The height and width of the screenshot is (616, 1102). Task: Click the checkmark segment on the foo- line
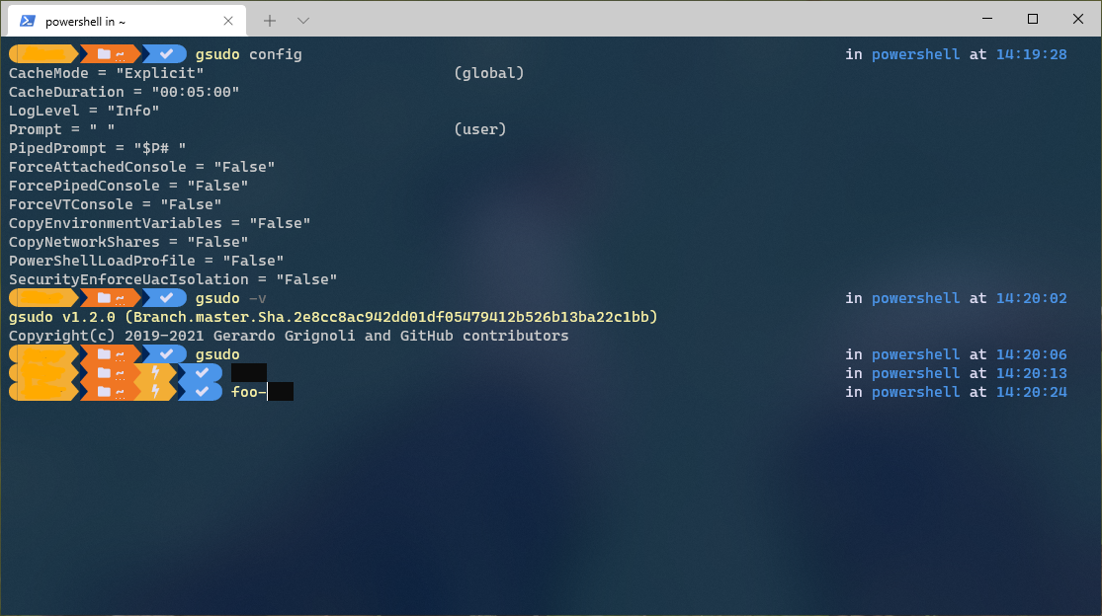[200, 391]
